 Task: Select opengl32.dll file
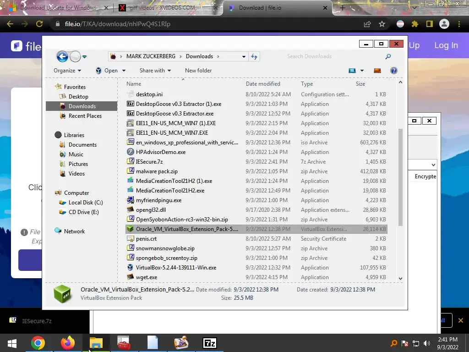pos(256,210)
